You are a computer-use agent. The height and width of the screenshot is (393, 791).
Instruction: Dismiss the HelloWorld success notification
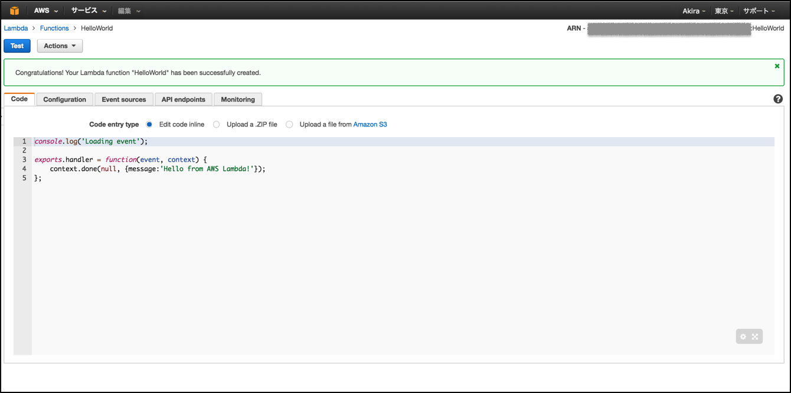(777, 66)
